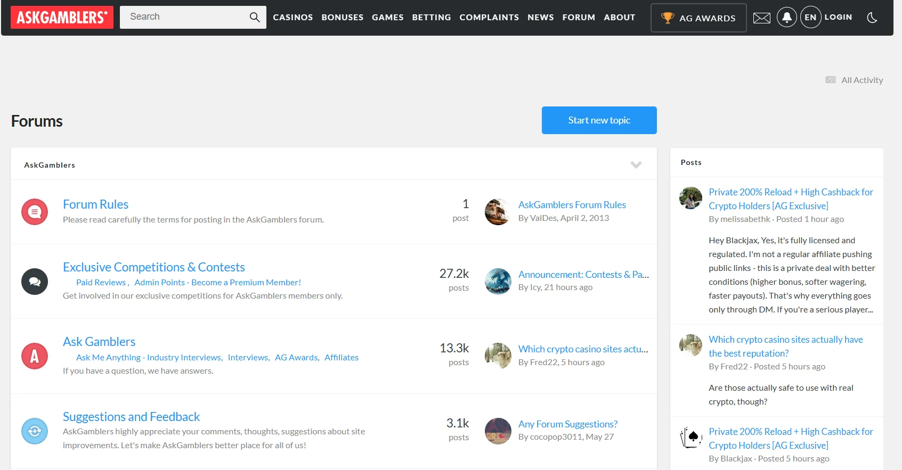Open Admin Points - Become a Premium Member
902x470 pixels.
pos(218,283)
